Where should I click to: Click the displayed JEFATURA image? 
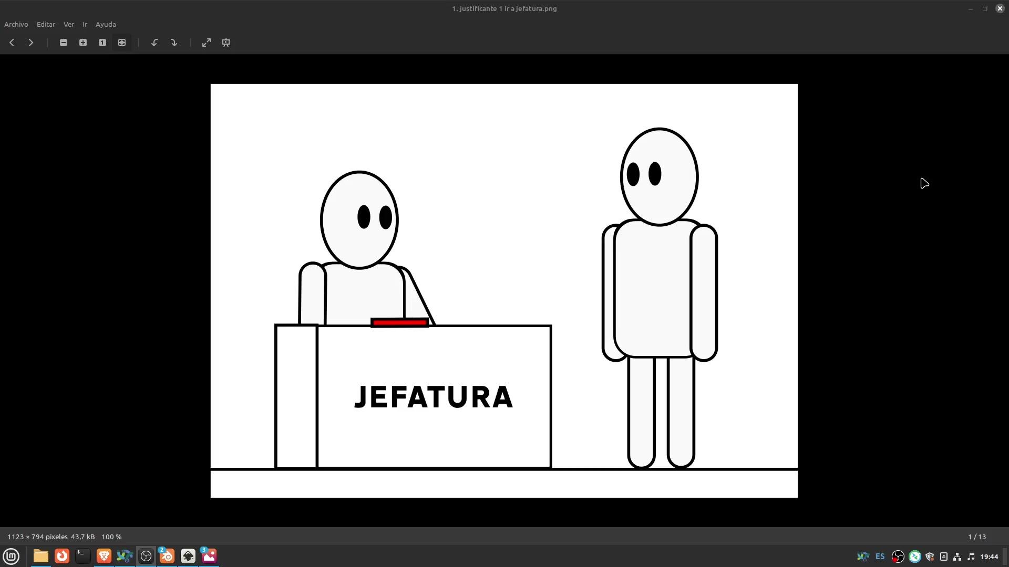point(504,290)
